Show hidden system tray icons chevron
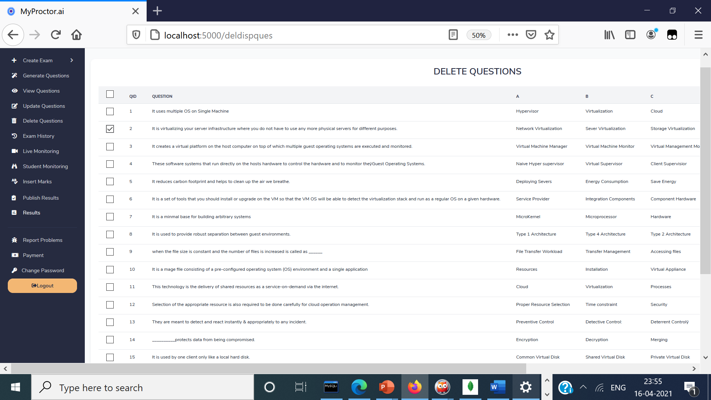 (583, 387)
